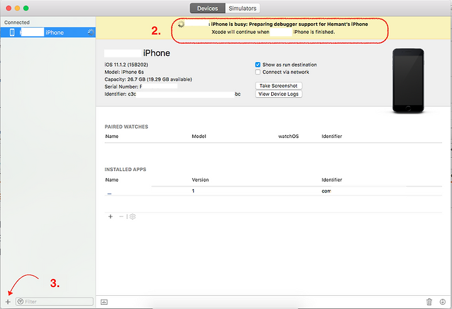Screen dimensions: 452x309
Task: Switch to the Simulators tab
Action: (x=242, y=8)
